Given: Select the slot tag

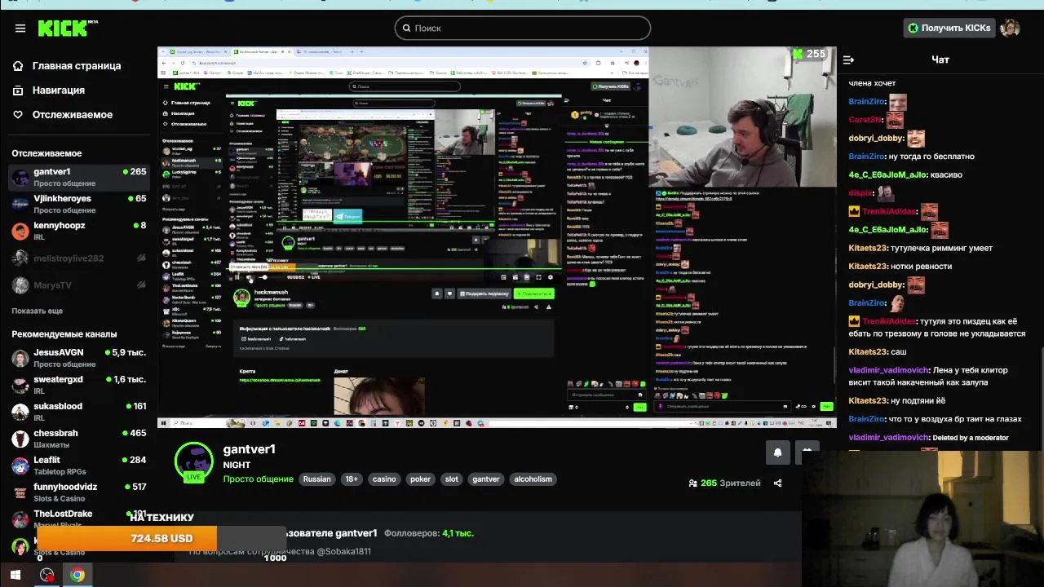Looking at the screenshot, I should 452,479.
